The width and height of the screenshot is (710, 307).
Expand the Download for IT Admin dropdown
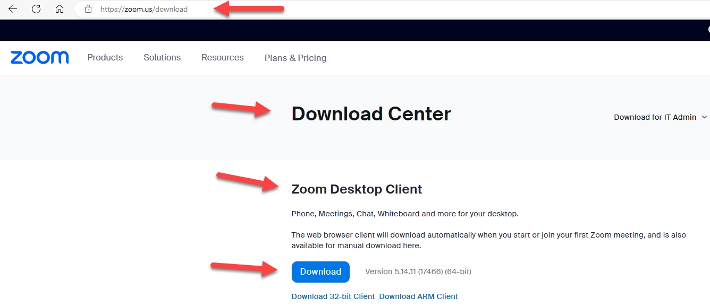click(x=661, y=117)
